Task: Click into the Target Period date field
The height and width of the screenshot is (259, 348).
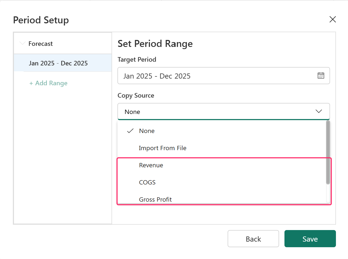Action: (214, 76)
